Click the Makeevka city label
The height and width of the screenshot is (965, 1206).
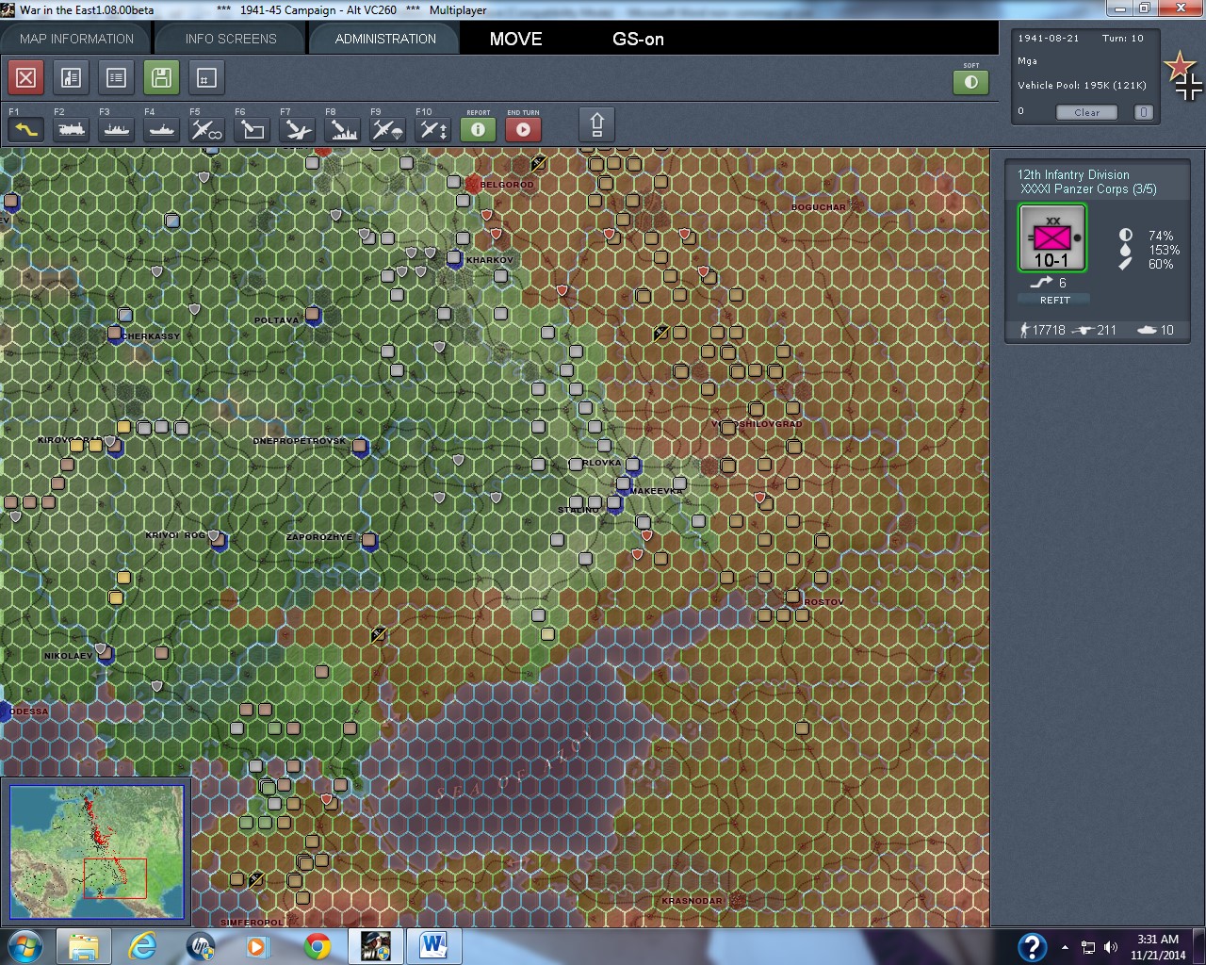pos(656,491)
